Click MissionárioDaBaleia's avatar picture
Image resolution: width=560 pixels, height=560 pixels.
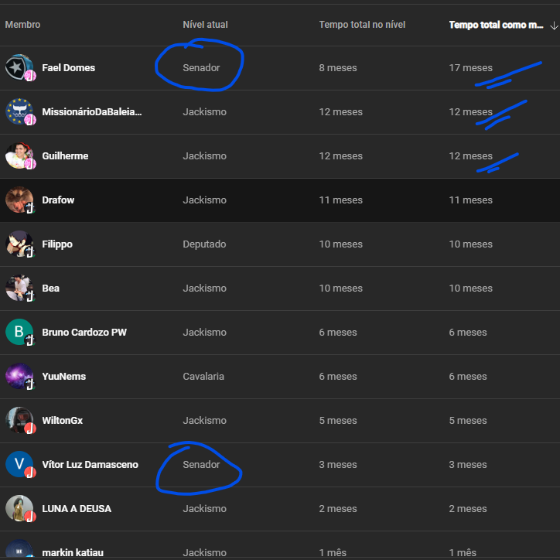coord(19,111)
